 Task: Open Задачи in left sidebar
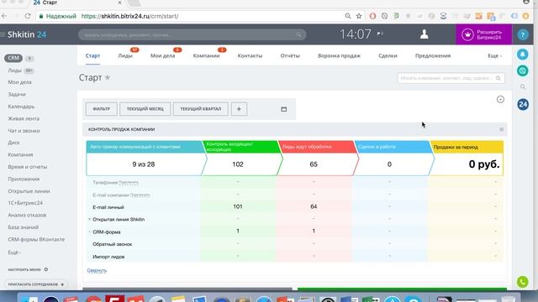point(17,94)
